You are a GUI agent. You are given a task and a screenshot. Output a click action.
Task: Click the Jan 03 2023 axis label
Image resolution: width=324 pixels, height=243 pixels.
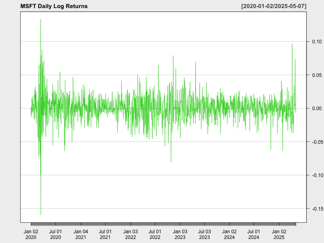[180, 234]
